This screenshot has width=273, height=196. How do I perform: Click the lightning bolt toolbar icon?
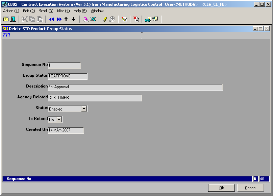(105, 19)
